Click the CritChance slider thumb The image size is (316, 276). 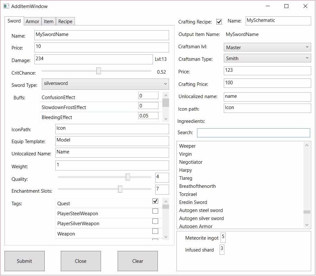point(99,71)
